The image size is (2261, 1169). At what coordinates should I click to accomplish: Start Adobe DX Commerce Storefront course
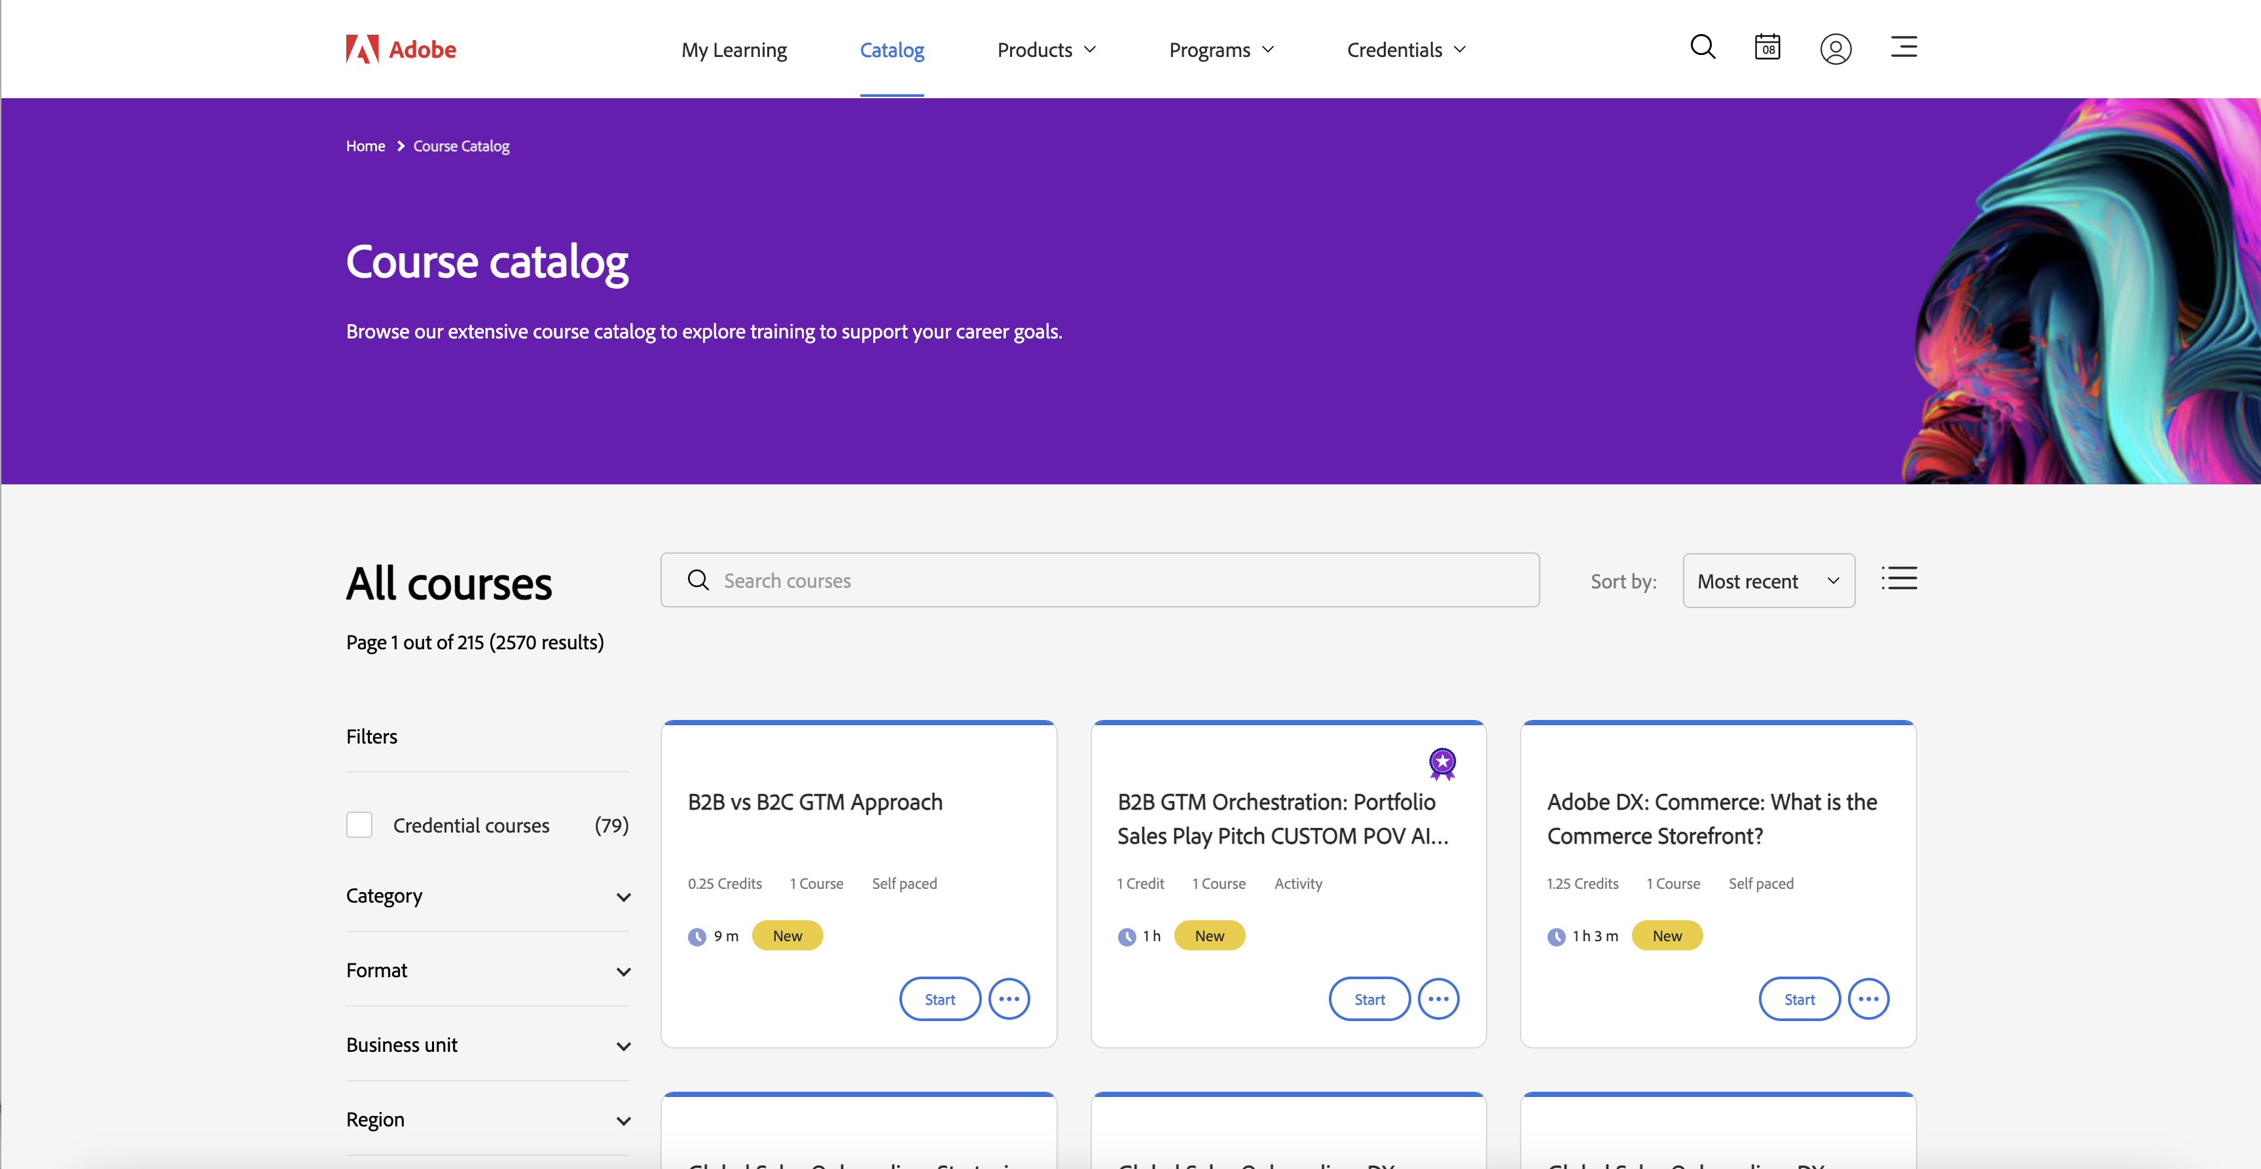pyautogui.click(x=1800, y=999)
